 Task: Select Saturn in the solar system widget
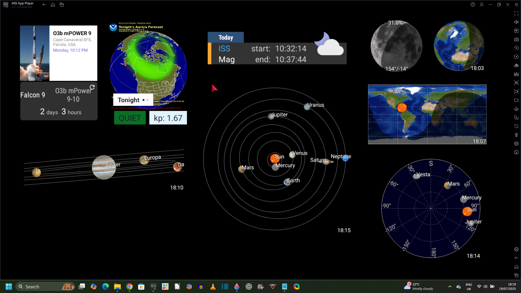[x=326, y=162]
